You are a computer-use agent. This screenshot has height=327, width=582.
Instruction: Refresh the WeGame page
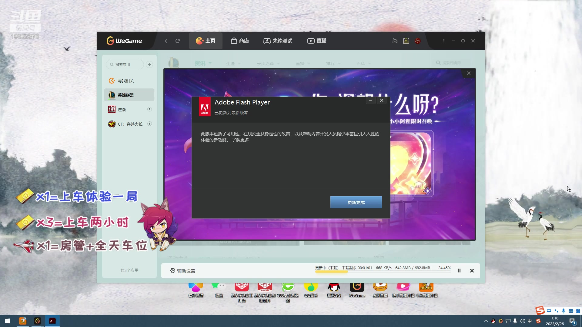(x=178, y=41)
